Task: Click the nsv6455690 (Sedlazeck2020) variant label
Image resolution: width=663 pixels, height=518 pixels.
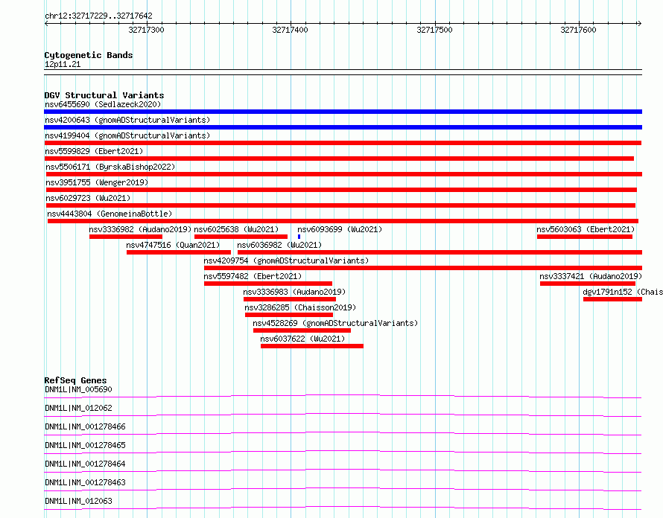Action: [103, 104]
